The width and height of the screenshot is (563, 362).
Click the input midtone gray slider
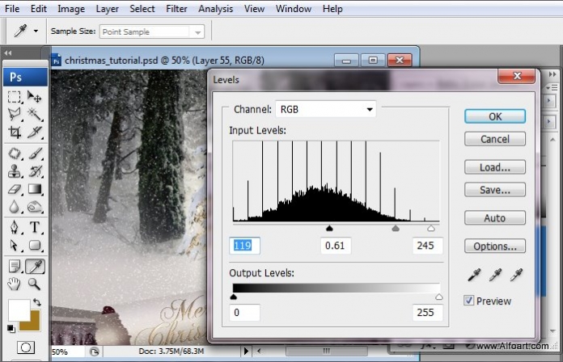[x=396, y=228]
